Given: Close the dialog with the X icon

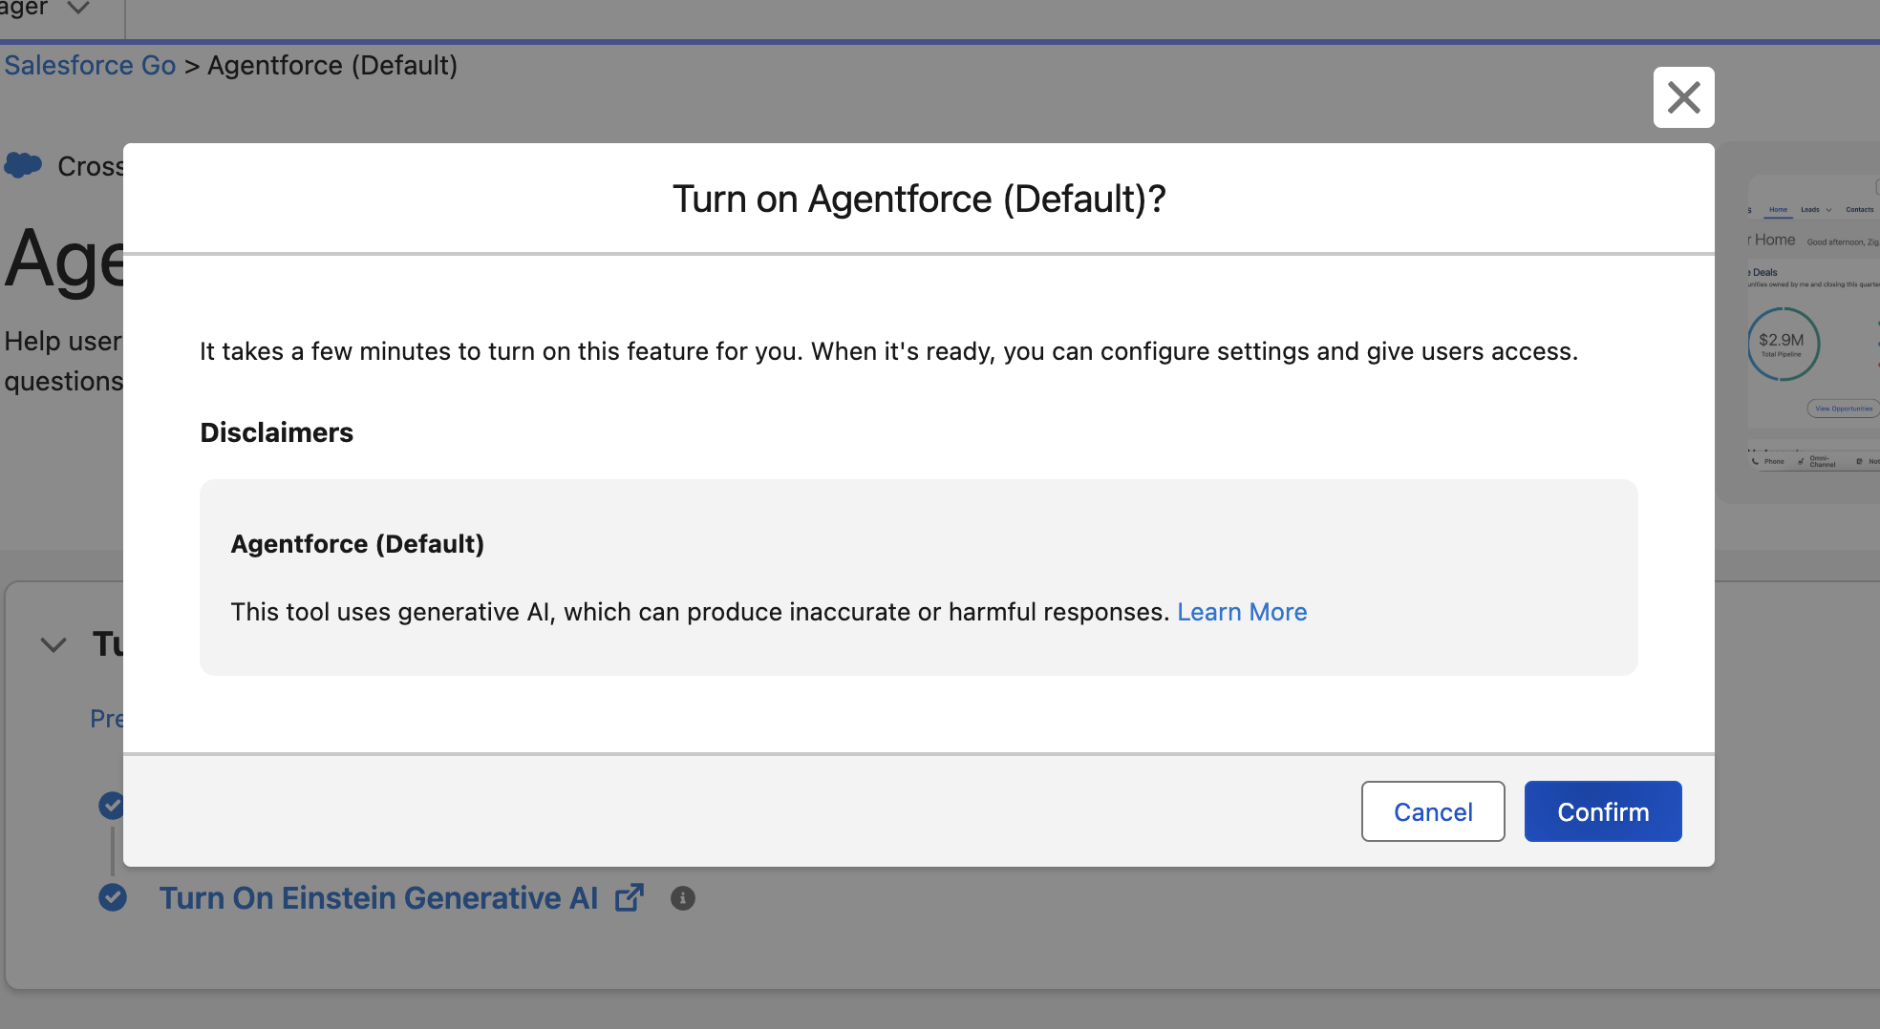Looking at the screenshot, I should [1683, 97].
